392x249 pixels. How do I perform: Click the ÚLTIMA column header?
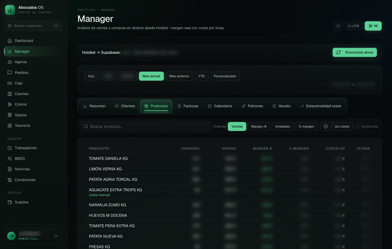tap(363, 148)
